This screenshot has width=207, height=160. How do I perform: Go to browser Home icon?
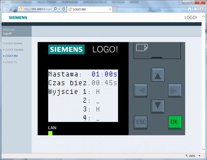coord(189,9)
